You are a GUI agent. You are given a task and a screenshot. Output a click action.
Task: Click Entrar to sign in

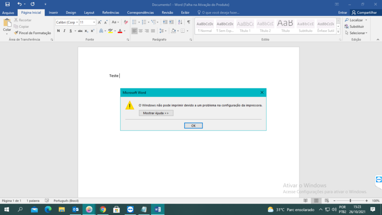click(x=342, y=12)
